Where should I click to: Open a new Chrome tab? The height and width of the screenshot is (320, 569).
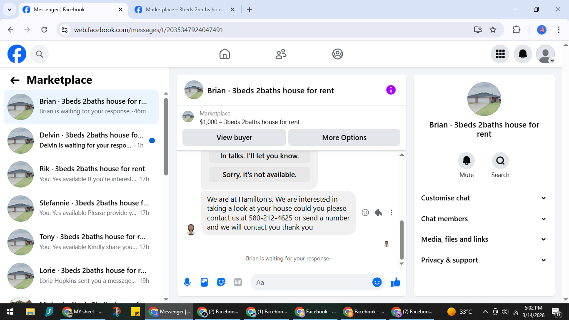[250, 10]
